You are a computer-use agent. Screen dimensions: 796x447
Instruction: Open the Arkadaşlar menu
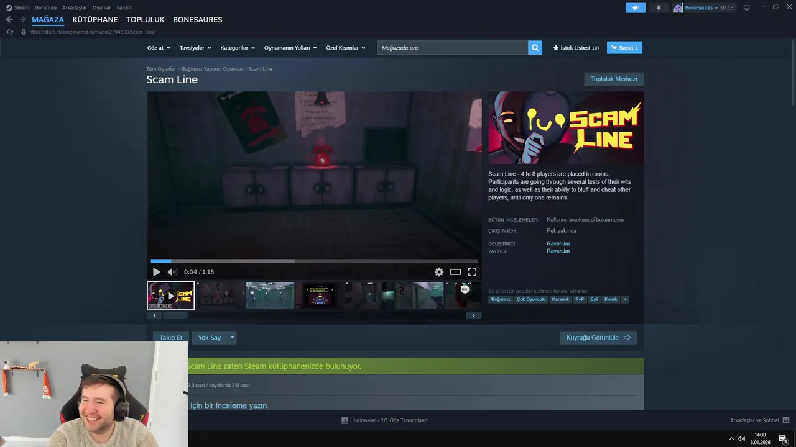coord(75,7)
